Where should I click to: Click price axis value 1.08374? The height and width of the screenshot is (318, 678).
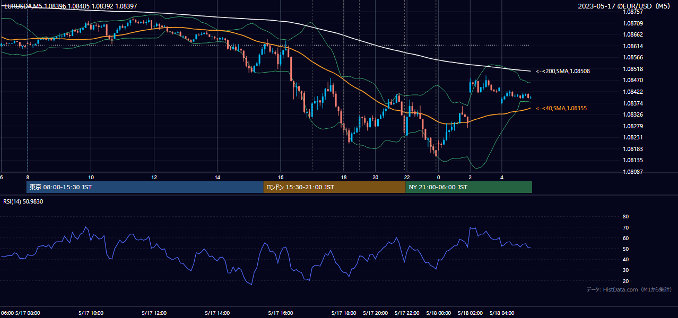pos(633,103)
